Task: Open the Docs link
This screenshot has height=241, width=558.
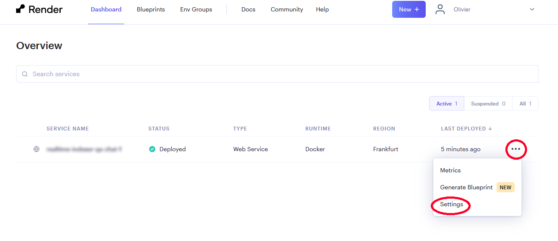Action: pos(248,9)
